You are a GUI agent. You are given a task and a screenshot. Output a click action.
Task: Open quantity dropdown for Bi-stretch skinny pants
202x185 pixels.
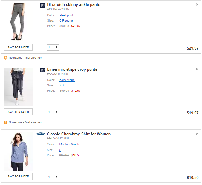(53, 47)
